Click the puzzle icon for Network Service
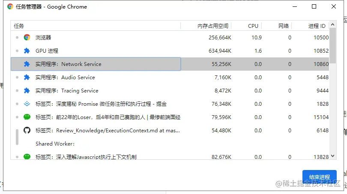 (x=27, y=64)
